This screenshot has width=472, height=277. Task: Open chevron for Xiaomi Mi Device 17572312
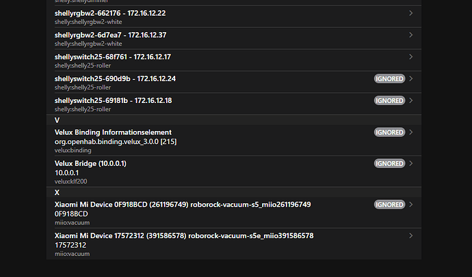click(x=410, y=236)
